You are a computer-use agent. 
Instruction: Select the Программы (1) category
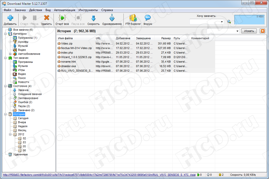click(x=28, y=38)
